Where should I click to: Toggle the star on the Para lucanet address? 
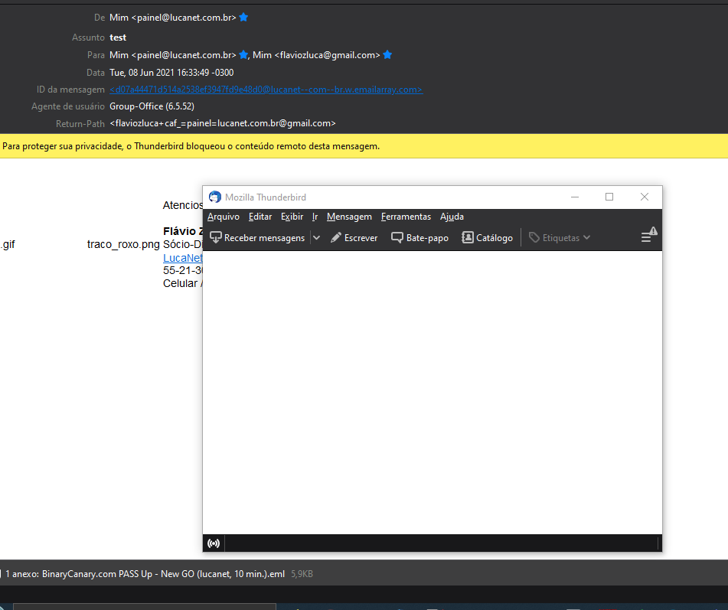click(242, 54)
